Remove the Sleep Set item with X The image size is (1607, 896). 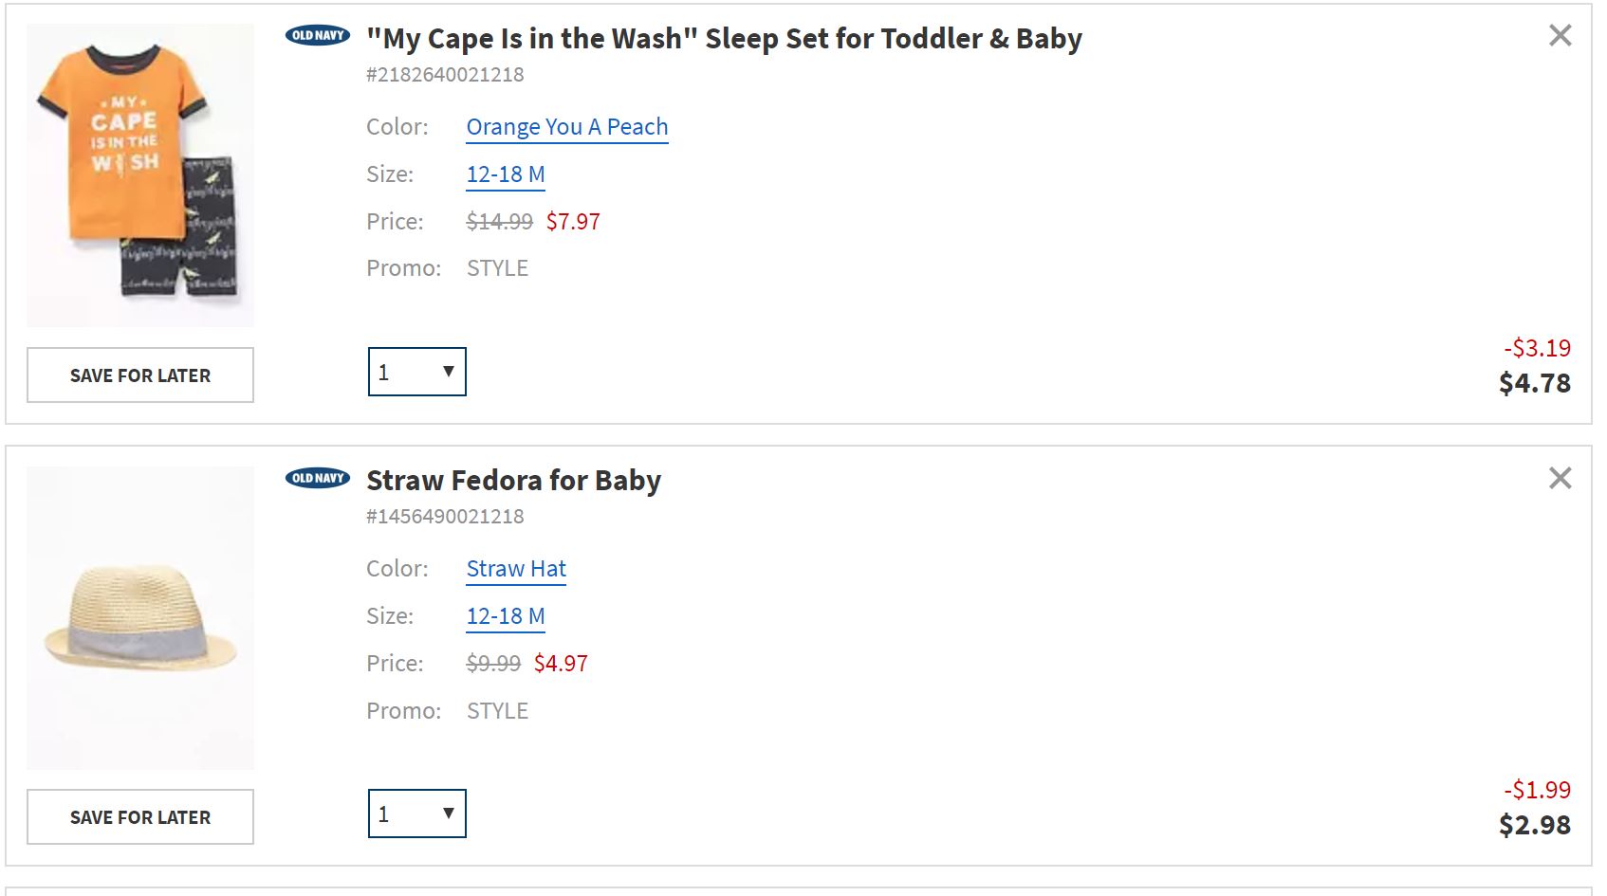1560,36
